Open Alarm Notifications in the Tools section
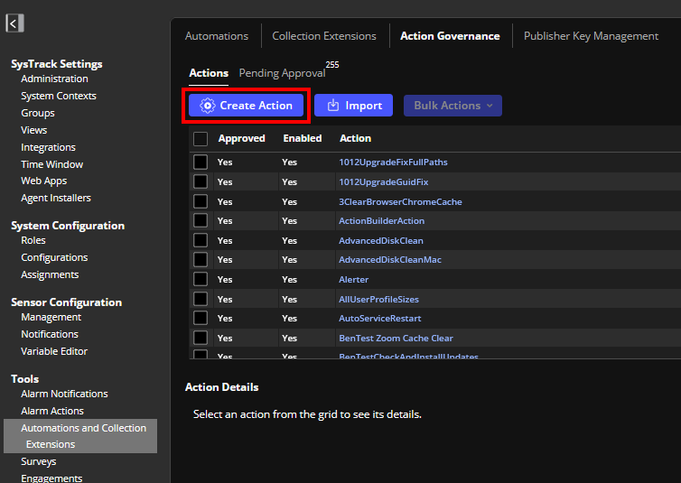This screenshot has height=483, width=681. [x=64, y=394]
